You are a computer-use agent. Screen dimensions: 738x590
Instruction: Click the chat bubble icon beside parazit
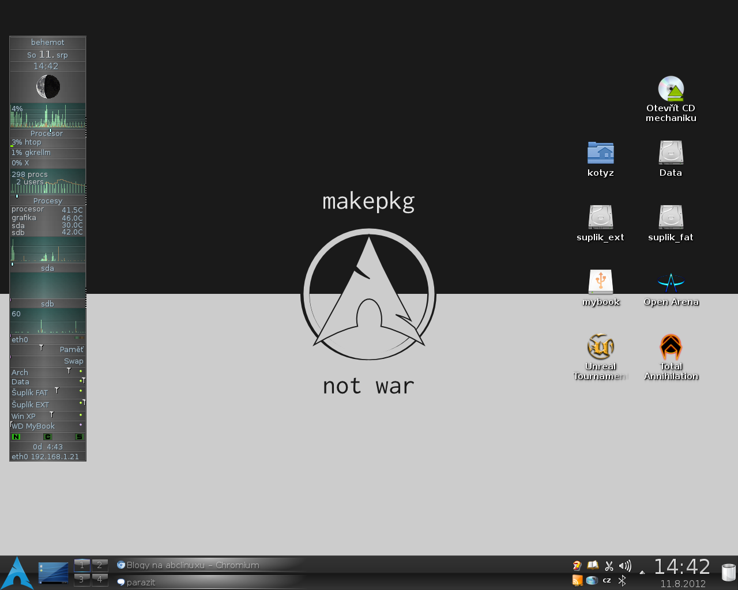(121, 583)
